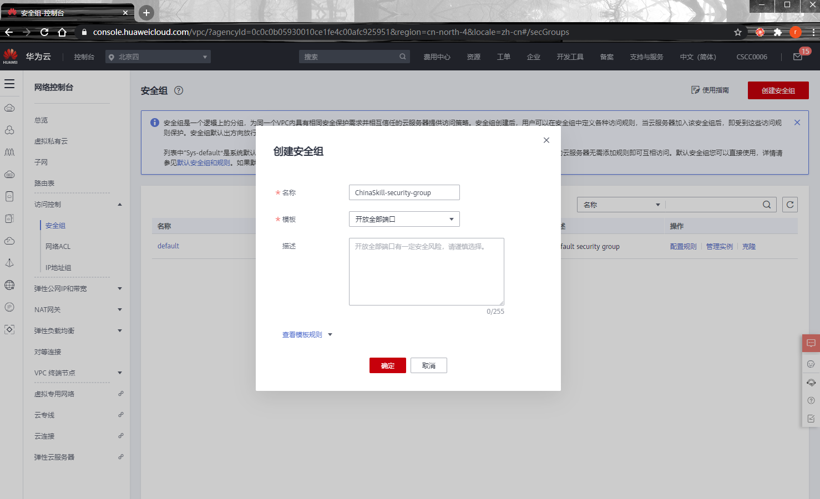Open the 北京四 region dropdown
820x499 pixels.
(158, 57)
